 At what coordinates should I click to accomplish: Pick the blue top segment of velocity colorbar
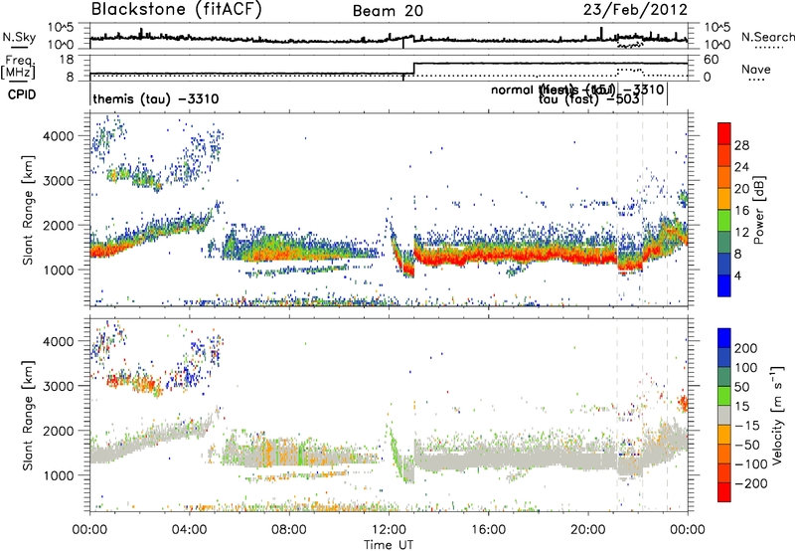724,338
